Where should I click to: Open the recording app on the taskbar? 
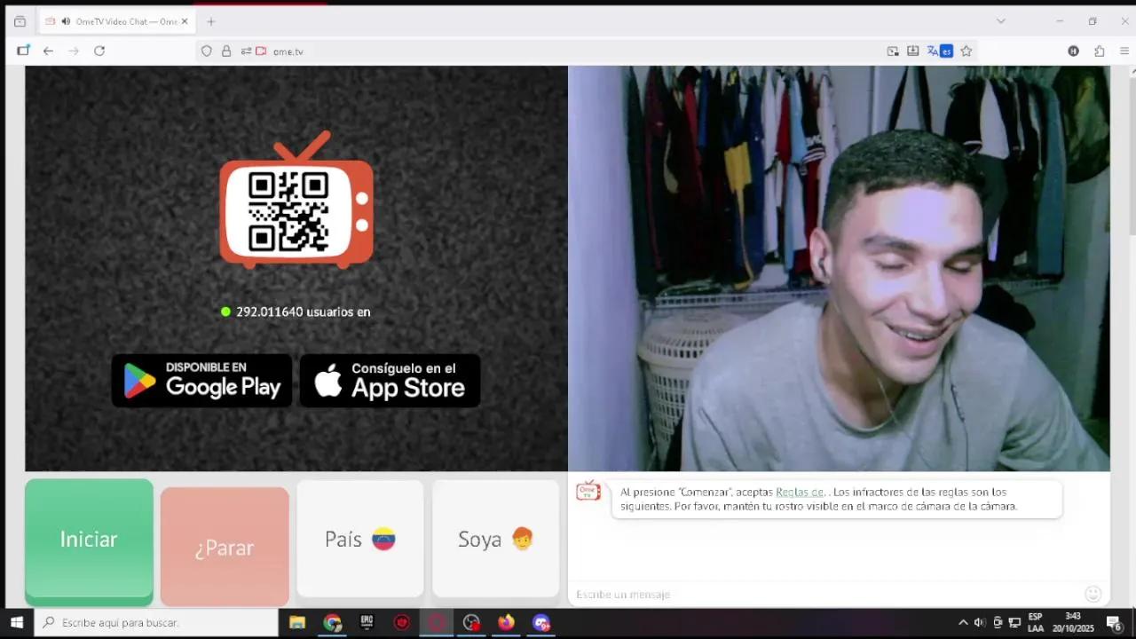pos(471,623)
